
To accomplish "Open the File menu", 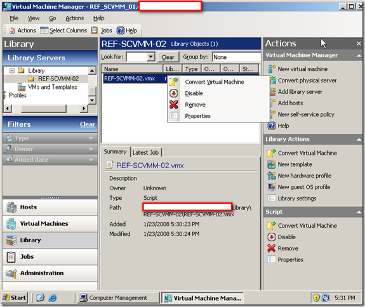I will [14, 18].
